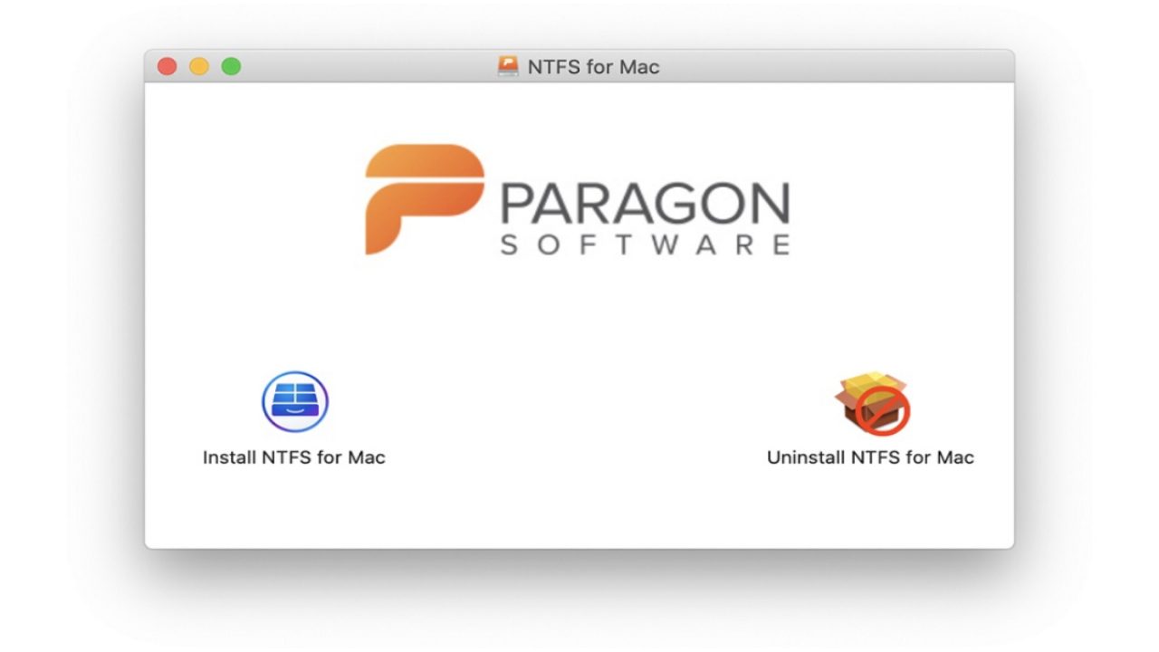This screenshot has width=1159, height=652.
Task: Click the word "Install" in the left label
Action: [x=230, y=457]
